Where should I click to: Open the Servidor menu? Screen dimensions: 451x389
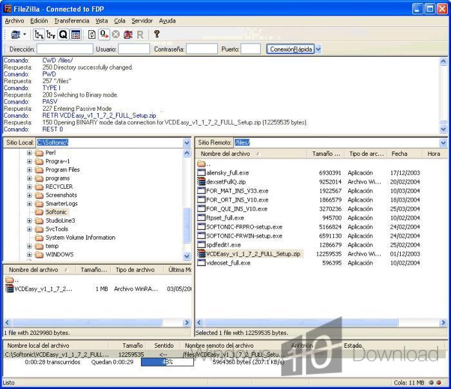(x=142, y=21)
